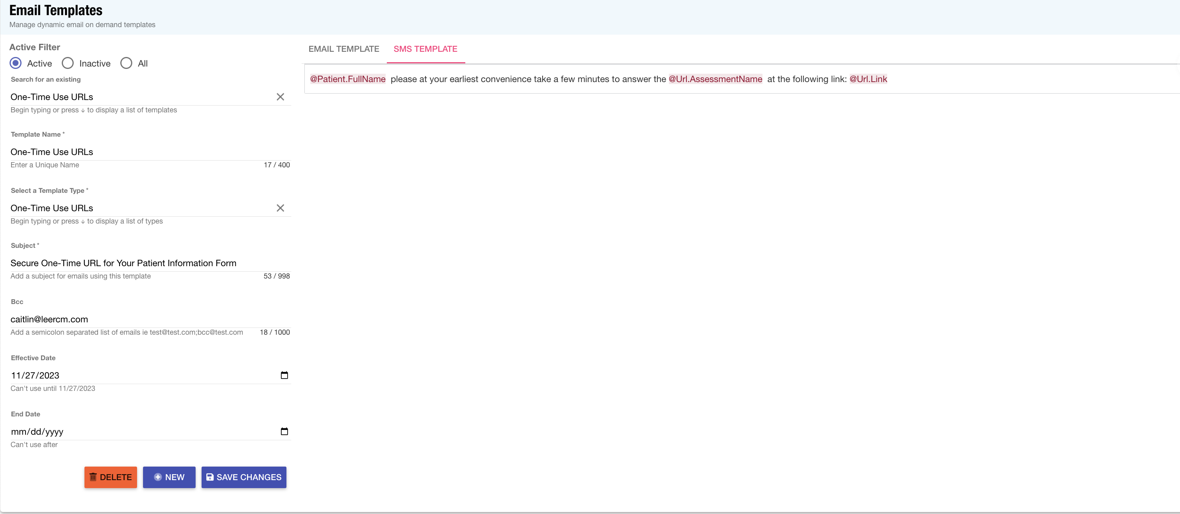Select the Active filter radio button
This screenshot has width=1180, height=514.
16,63
